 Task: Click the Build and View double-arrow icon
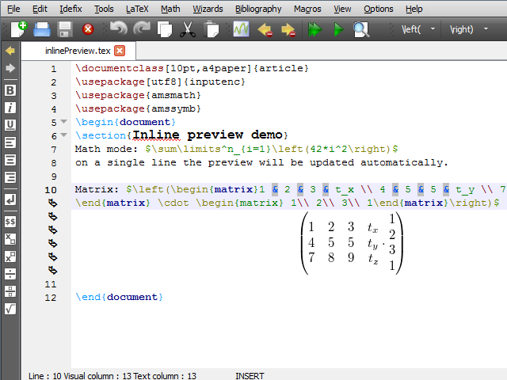point(315,30)
